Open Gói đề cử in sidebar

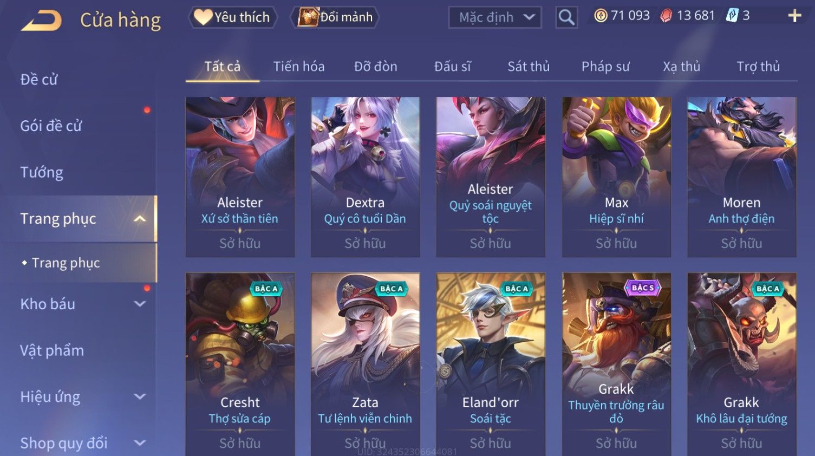coord(51,126)
